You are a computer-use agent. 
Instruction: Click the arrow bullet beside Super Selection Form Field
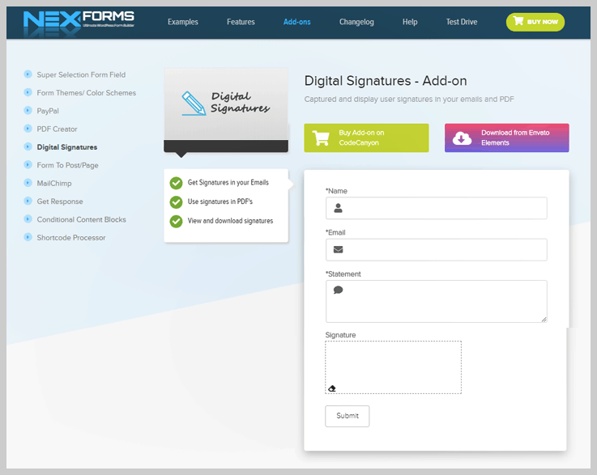coord(28,74)
